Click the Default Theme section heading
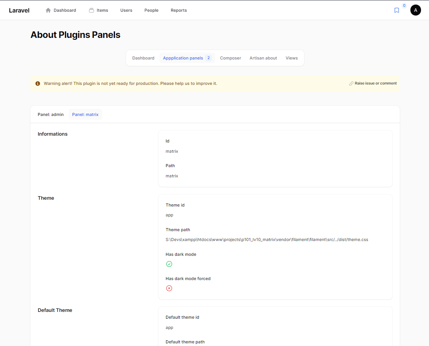 (55, 310)
